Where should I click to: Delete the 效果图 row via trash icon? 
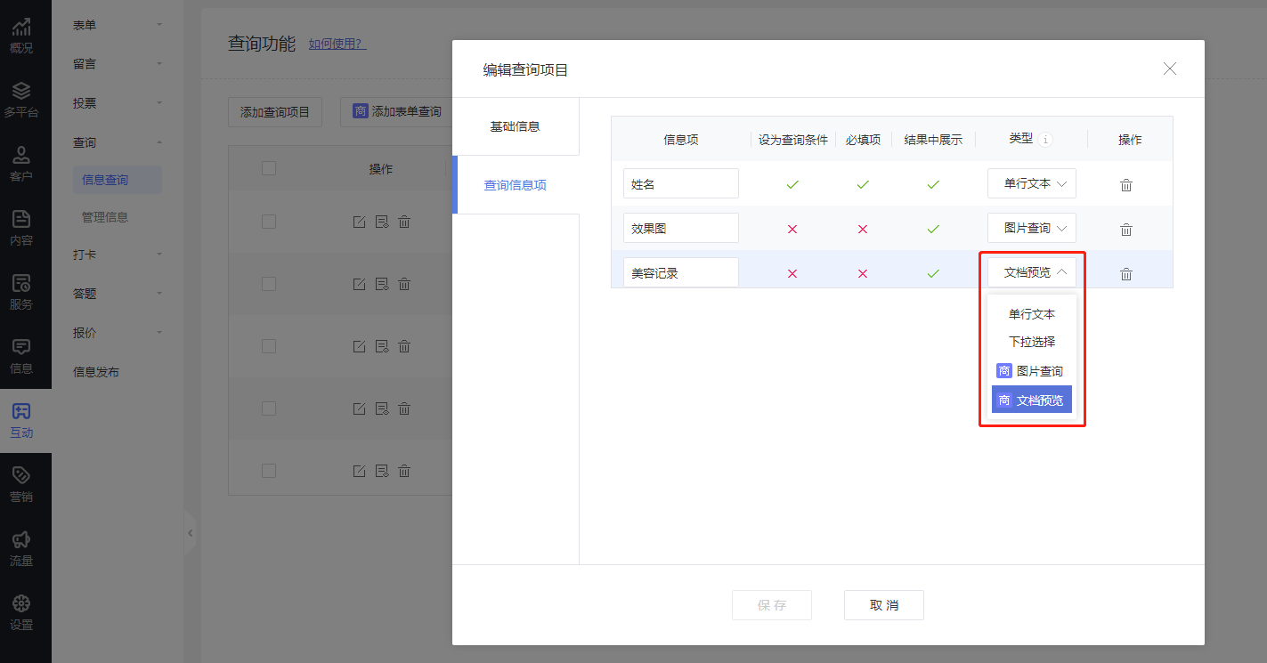click(1126, 230)
